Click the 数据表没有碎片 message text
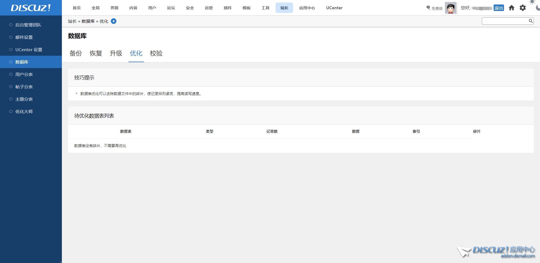Screen dimensions: 540x263 [x=100, y=146]
